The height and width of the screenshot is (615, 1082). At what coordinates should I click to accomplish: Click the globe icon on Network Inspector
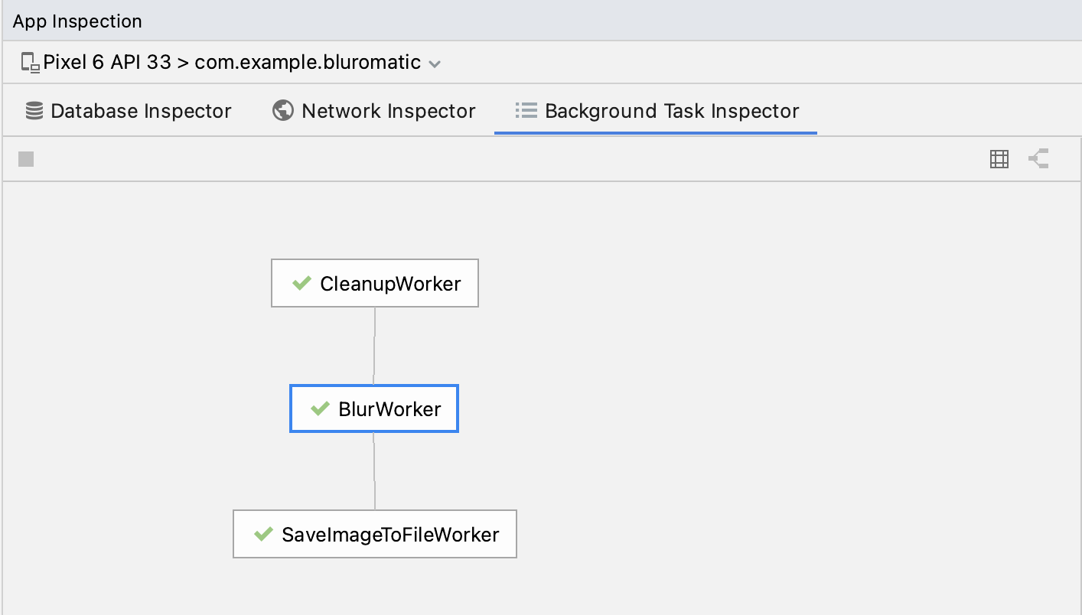pyautogui.click(x=283, y=111)
